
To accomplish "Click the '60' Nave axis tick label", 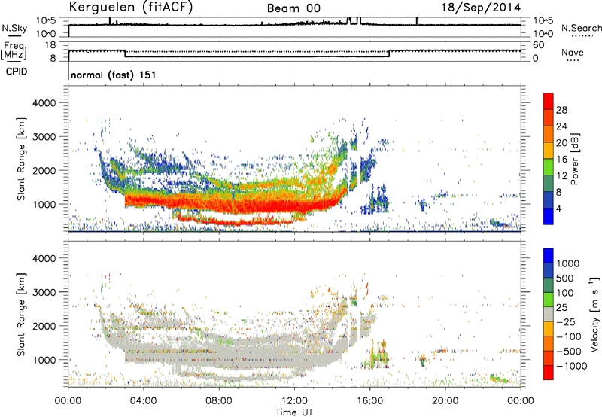I will [538, 45].
